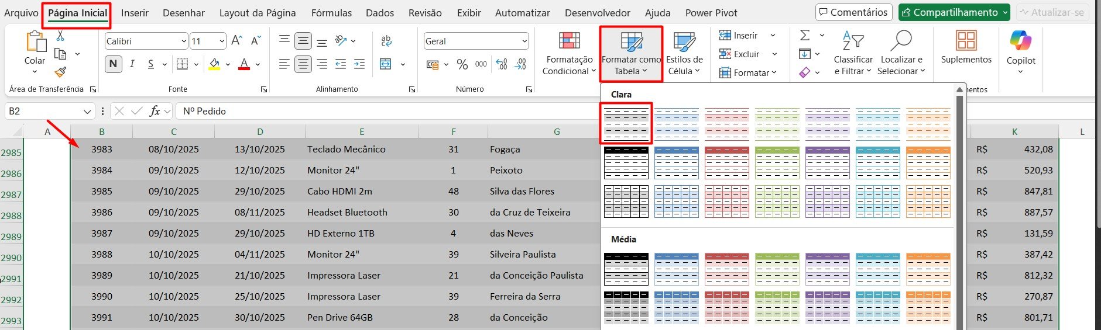Click the AutoSum sigma icon
This screenshot has width=1101, height=330.
pyautogui.click(x=805, y=35)
